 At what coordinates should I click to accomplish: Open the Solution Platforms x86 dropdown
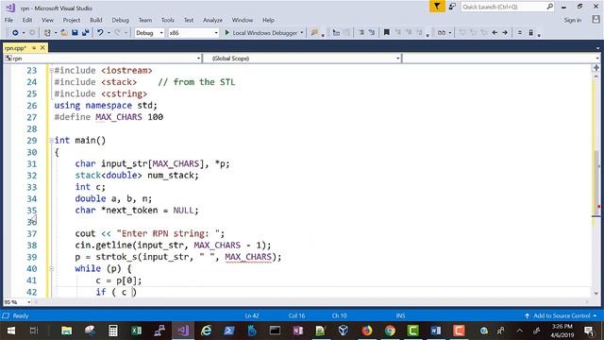pos(193,33)
